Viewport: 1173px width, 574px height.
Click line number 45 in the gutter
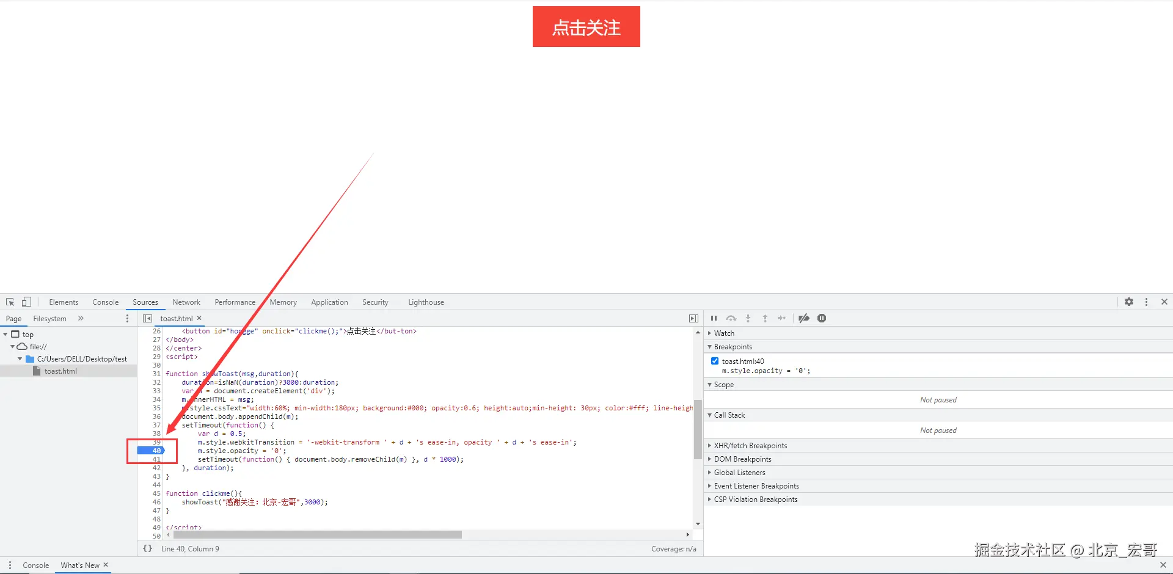tap(156, 493)
